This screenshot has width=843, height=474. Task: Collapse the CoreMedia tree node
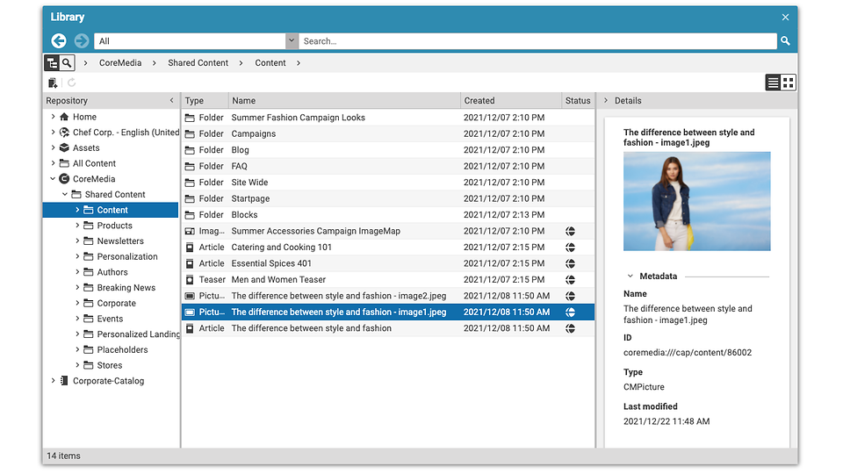coord(53,179)
